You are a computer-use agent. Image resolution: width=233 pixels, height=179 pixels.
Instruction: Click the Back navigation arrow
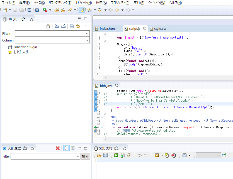pos(117,10)
